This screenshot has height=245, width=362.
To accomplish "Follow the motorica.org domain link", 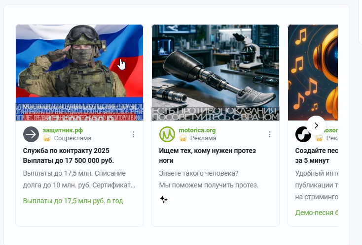I will pyautogui.click(x=197, y=130).
